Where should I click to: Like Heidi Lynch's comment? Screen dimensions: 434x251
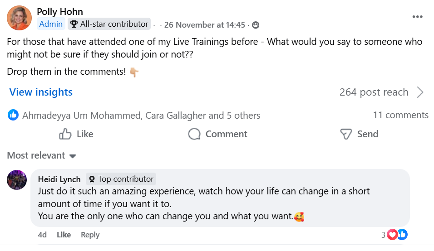point(64,235)
